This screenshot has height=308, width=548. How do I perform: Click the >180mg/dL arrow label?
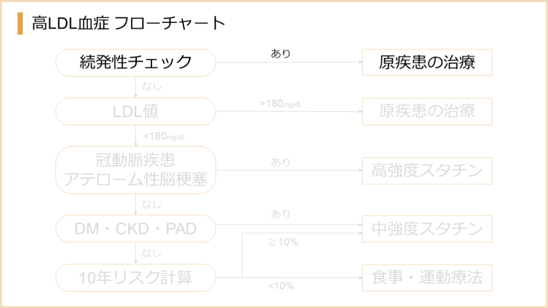[281, 104]
